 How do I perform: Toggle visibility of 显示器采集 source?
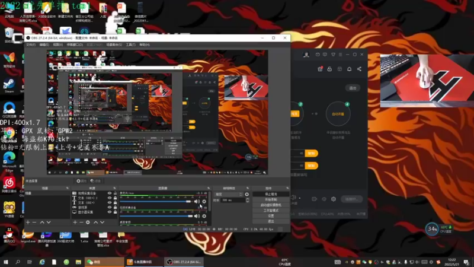pyautogui.click(x=110, y=212)
